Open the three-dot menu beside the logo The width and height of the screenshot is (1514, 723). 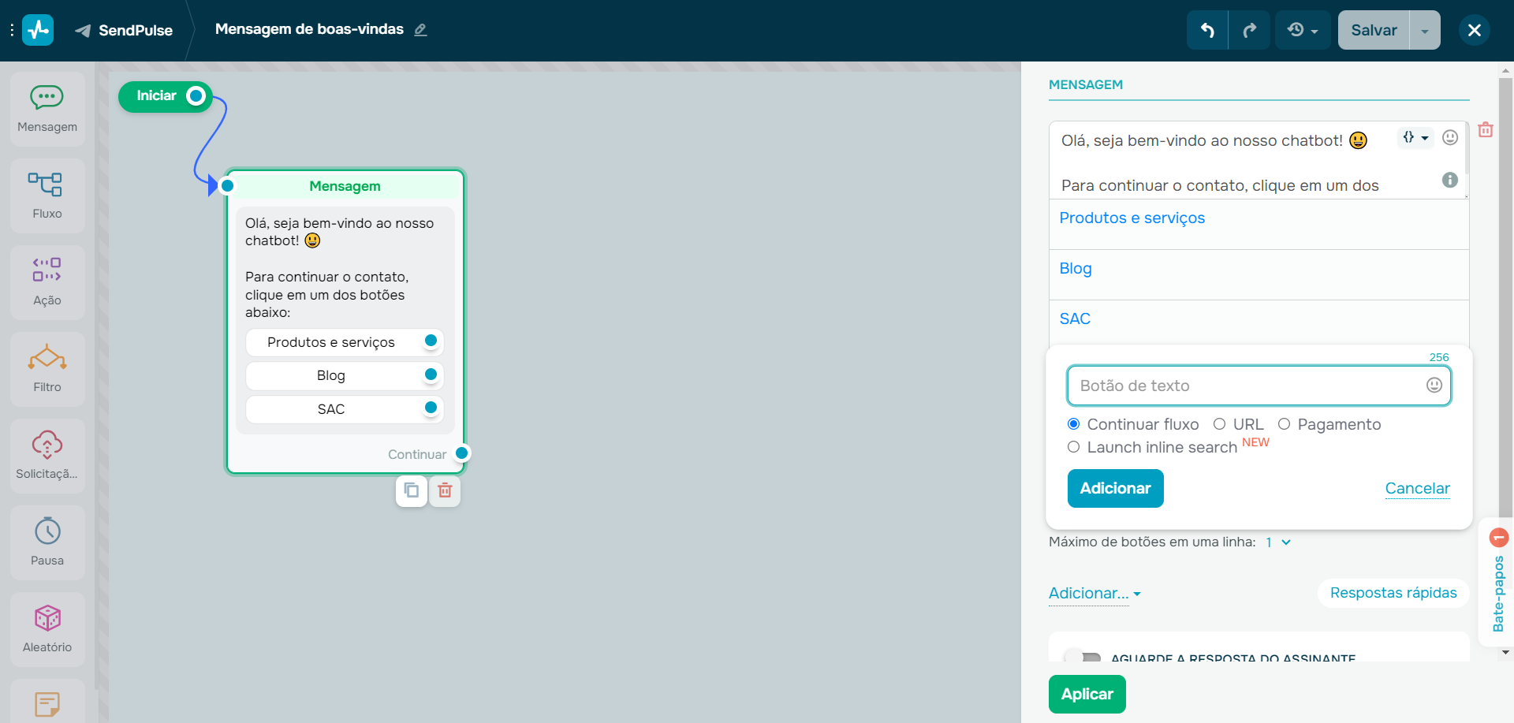coord(12,30)
